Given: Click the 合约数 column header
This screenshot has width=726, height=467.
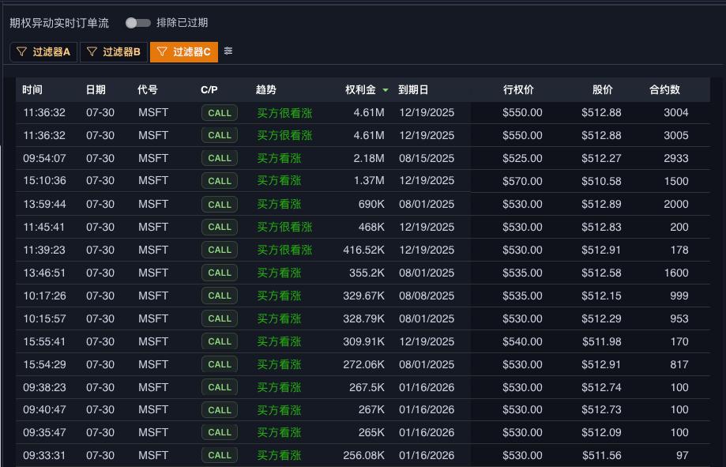Looking at the screenshot, I should [x=664, y=90].
